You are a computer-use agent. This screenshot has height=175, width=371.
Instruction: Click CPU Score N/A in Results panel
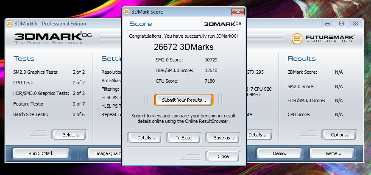pos(339,114)
